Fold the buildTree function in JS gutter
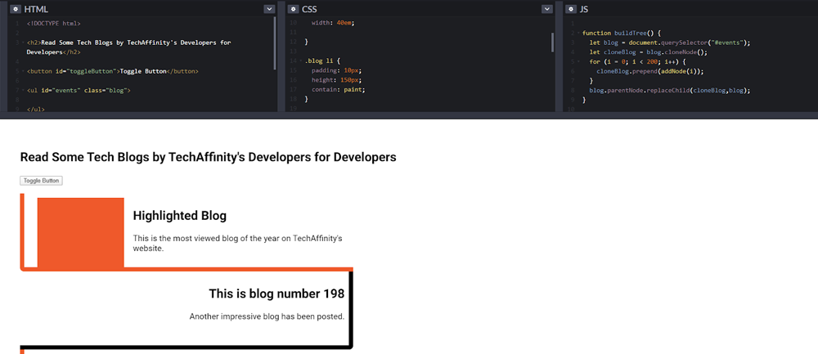 578,33
